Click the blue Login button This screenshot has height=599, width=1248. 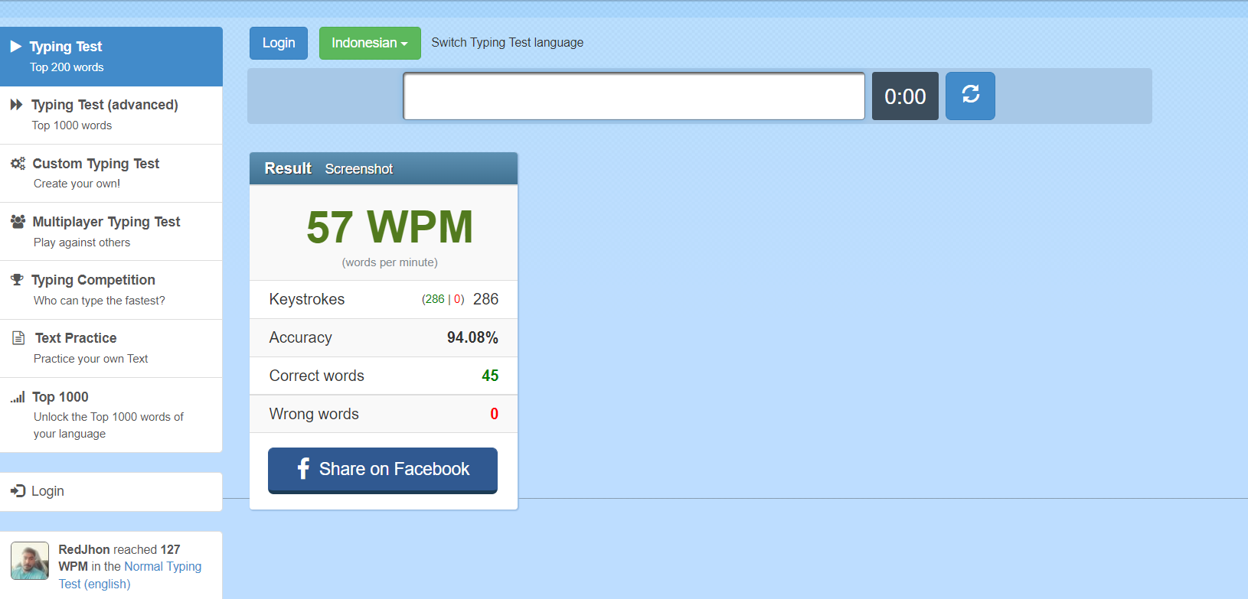coord(279,43)
